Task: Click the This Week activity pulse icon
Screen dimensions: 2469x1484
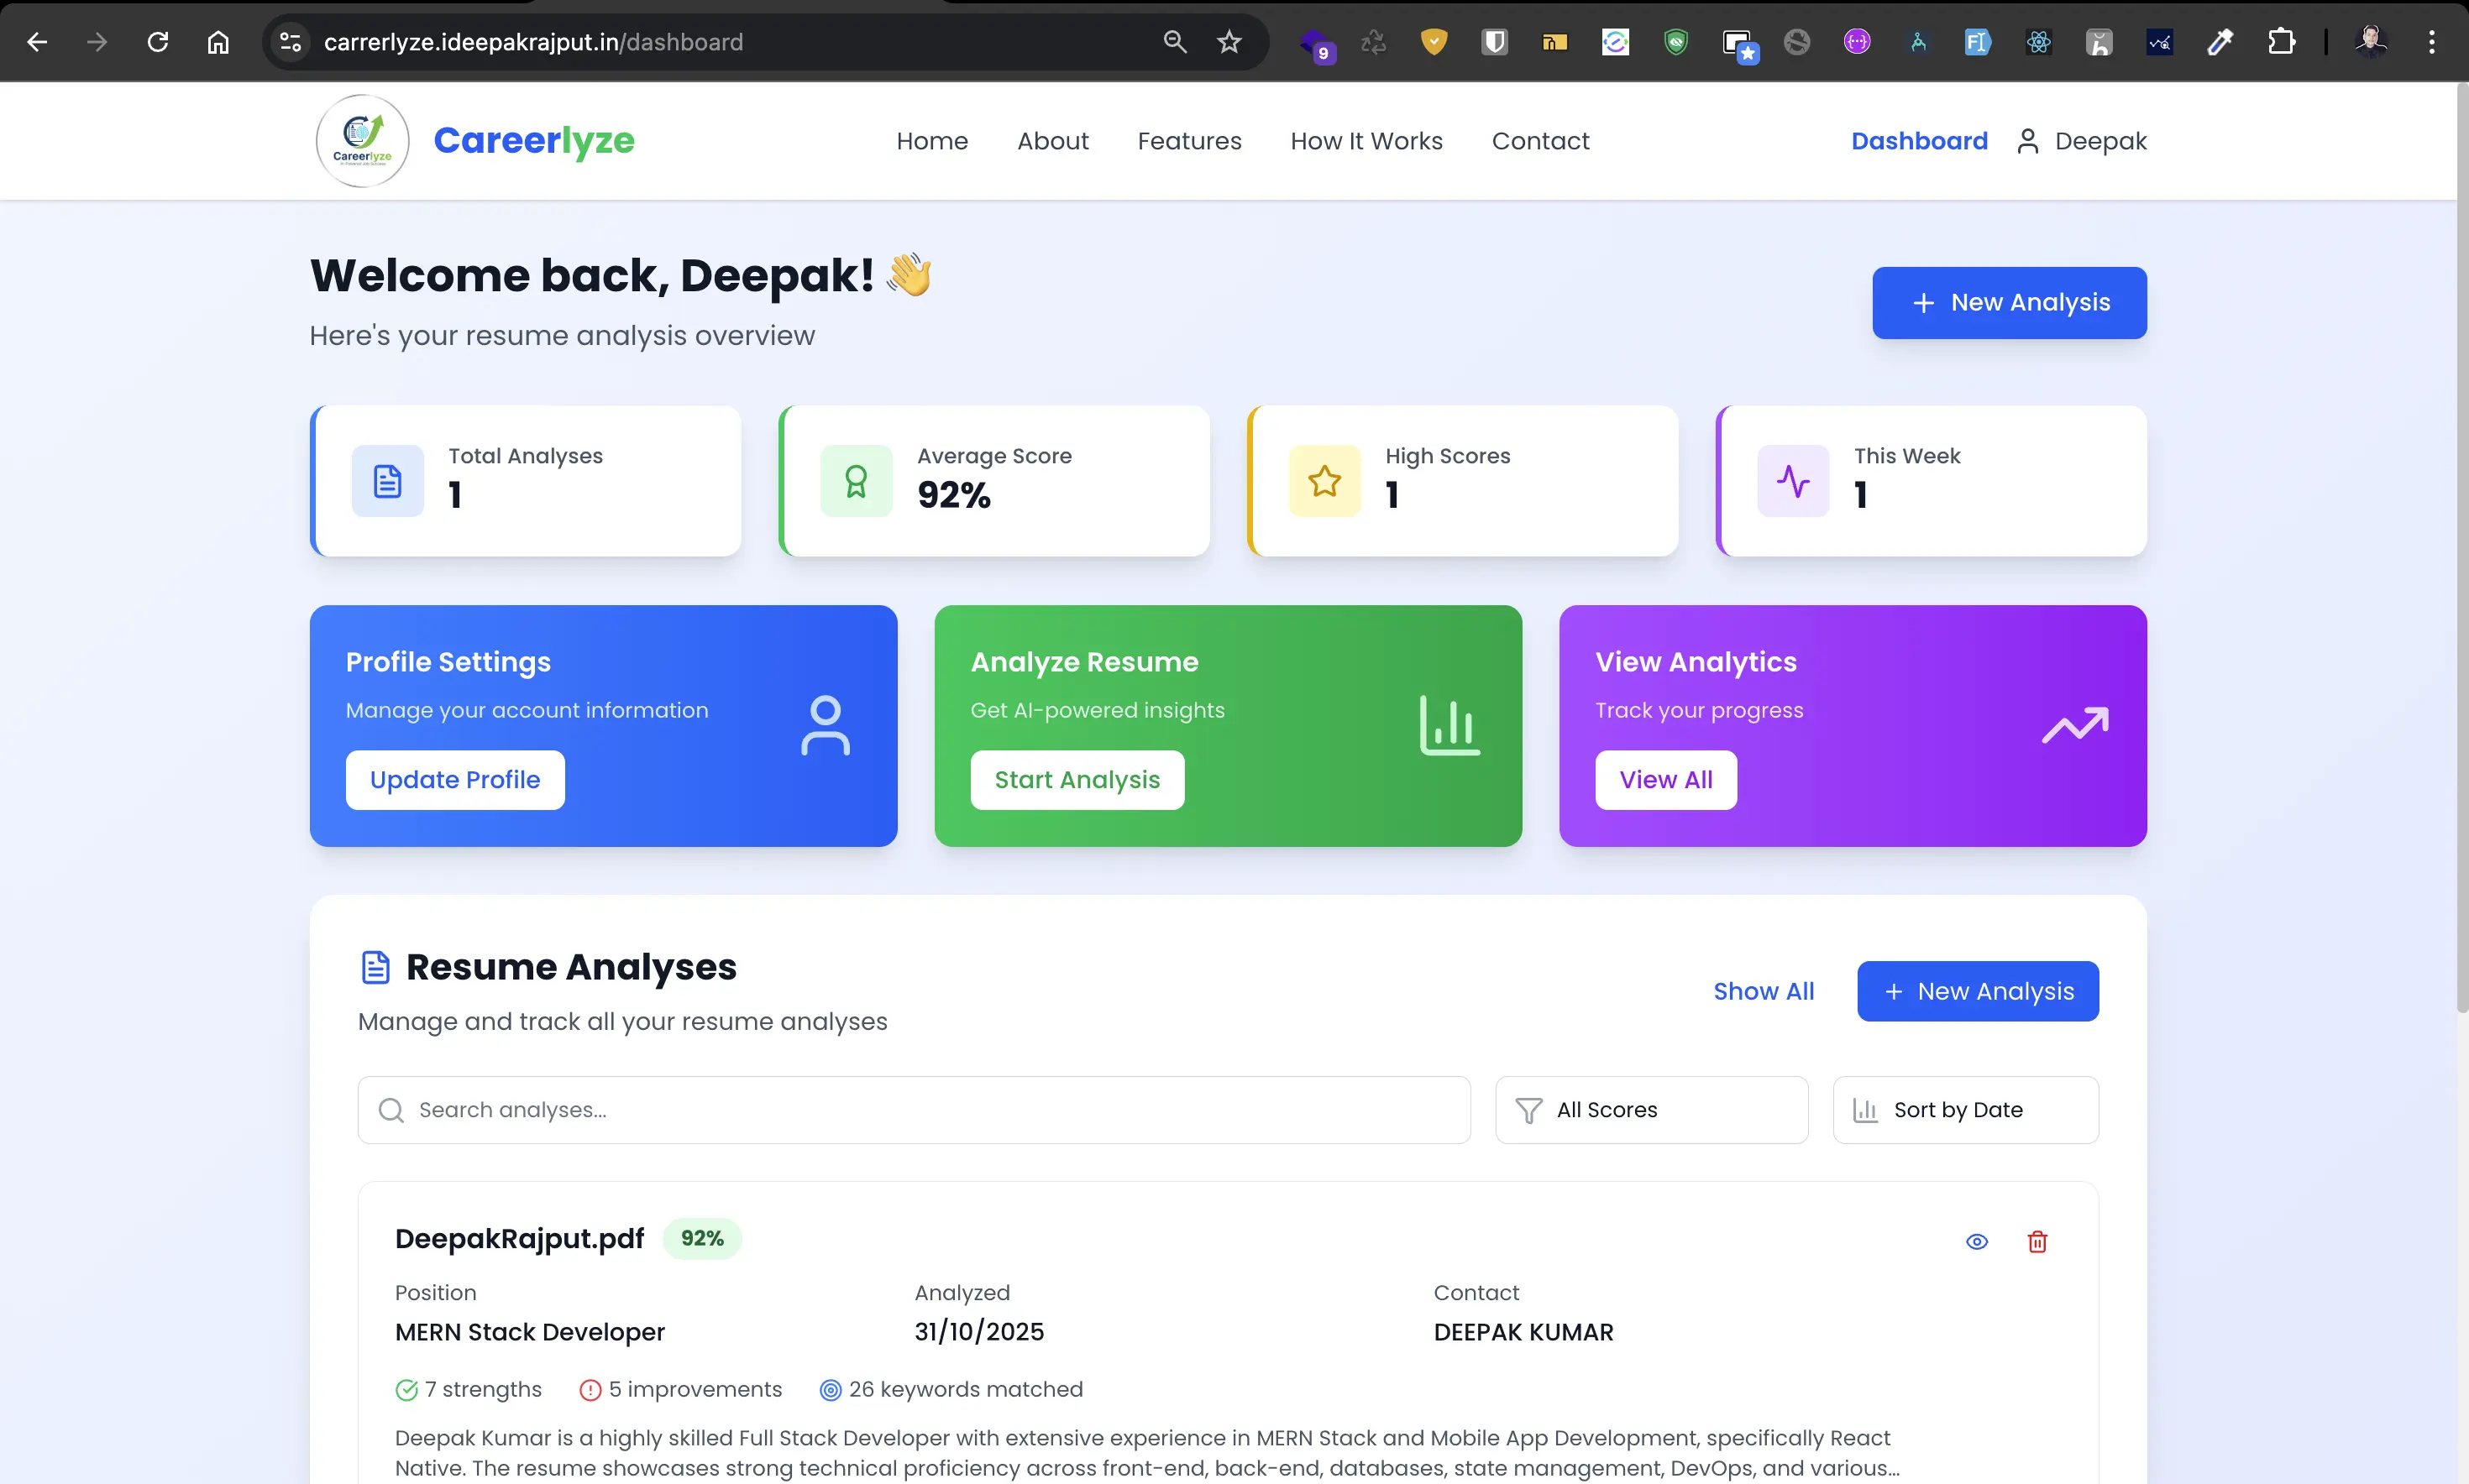Action: coord(1793,481)
